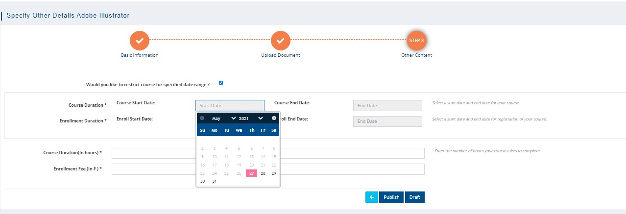This screenshot has width=626, height=214.
Task: Click the Enrollment Duration * label
Action: coord(83,121)
